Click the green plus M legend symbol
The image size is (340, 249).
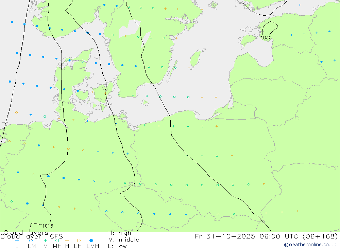click(45, 241)
